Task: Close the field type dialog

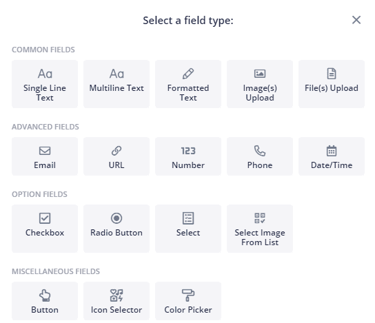Action: (x=356, y=20)
